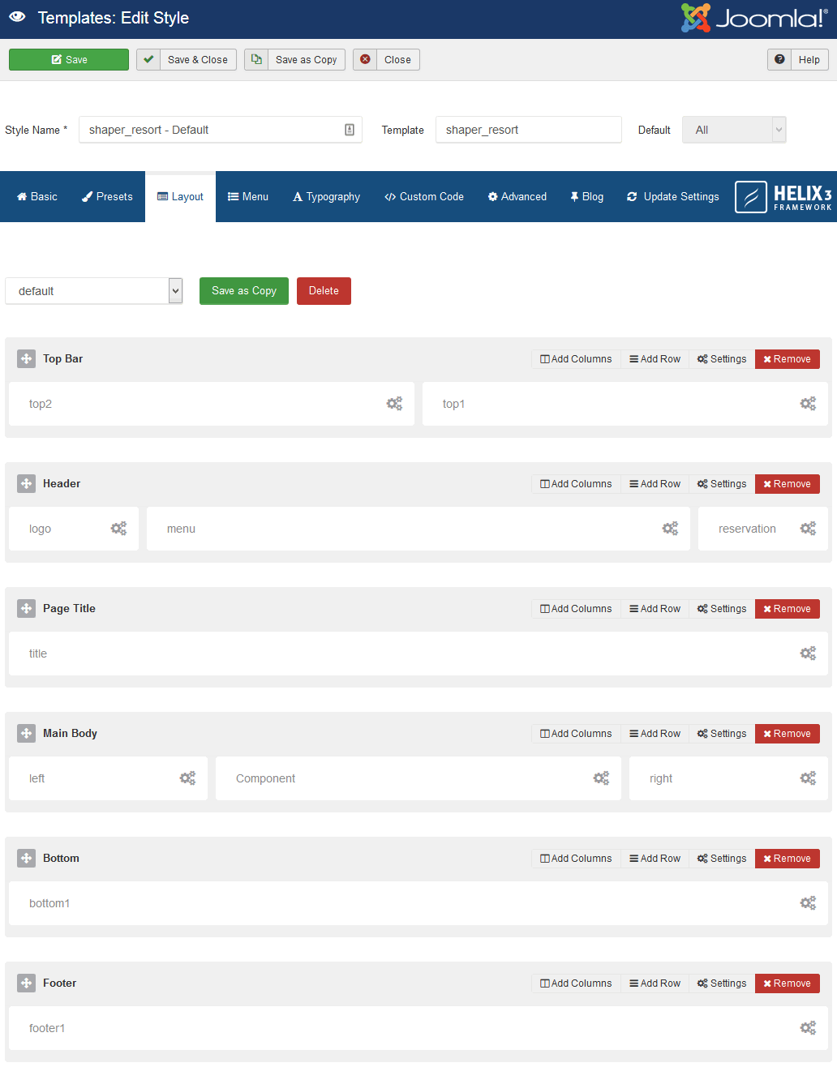Open settings gear for bottom1 column
The height and width of the screenshot is (1067, 837).
808,903
